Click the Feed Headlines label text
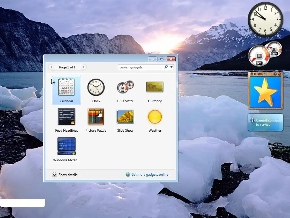Viewport: 290px width, 218px height. tap(66, 131)
